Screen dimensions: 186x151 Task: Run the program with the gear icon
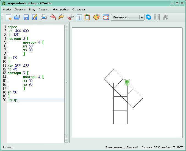point(149,17)
